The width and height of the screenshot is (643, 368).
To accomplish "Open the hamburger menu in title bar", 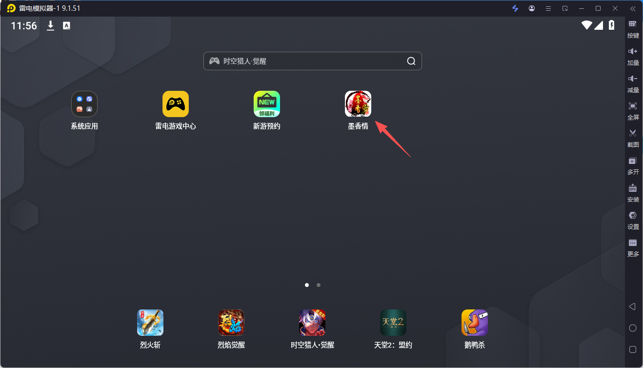I will 548,8.
